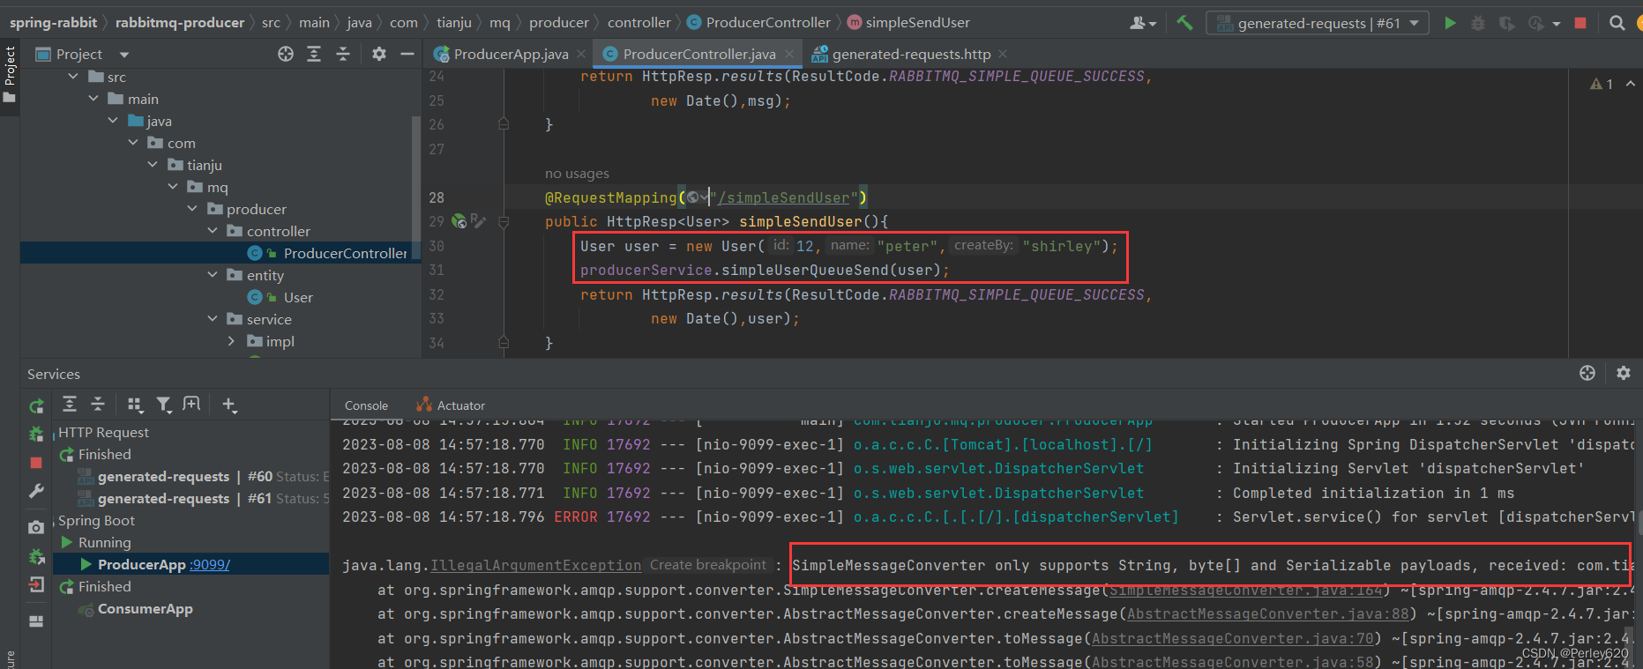This screenshot has width=1643, height=669.
Task: Click Open in New Tab icon in Services
Action: click(191, 404)
